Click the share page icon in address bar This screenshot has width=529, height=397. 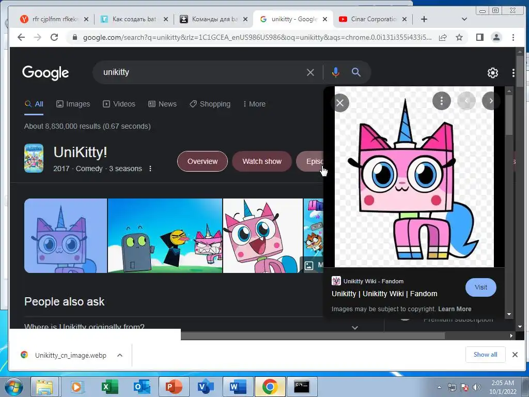(x=443, y=37)
